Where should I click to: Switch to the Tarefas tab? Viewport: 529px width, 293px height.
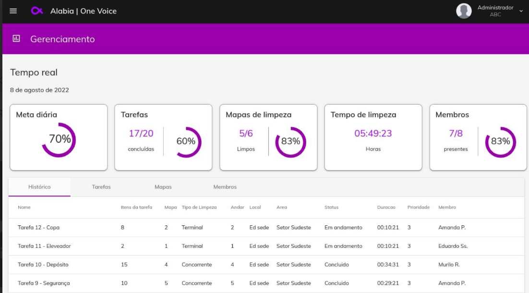(x=101, y=187)
